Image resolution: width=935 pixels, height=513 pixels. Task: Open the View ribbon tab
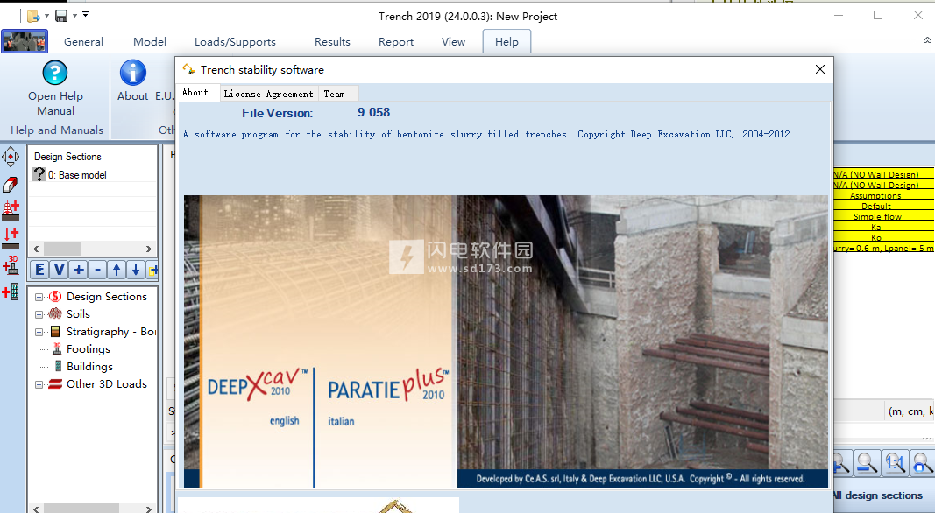click(x=453, y=42)
